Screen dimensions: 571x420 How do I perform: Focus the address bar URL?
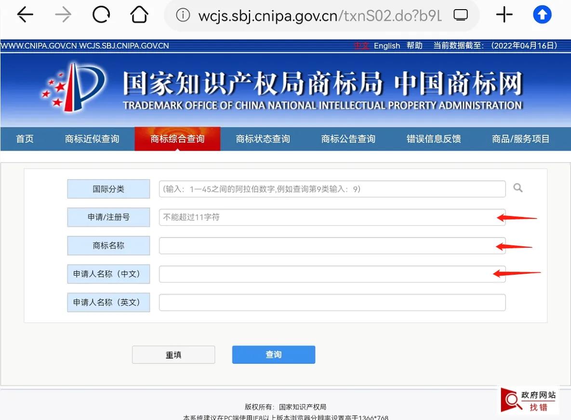tap(320, 16)
